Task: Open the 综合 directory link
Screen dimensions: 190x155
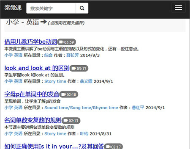Action: coord(49,55)
